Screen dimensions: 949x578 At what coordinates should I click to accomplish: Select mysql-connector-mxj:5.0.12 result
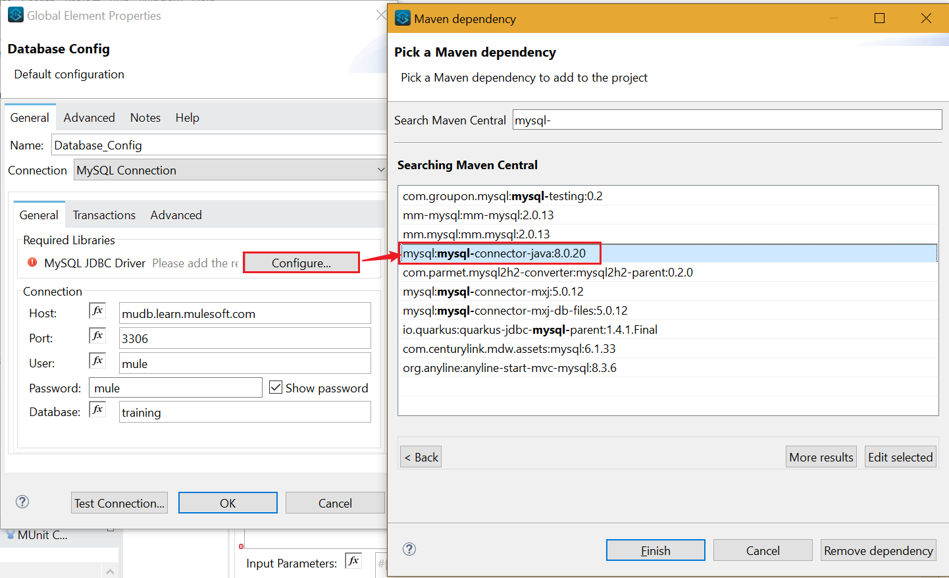(669, 292)
